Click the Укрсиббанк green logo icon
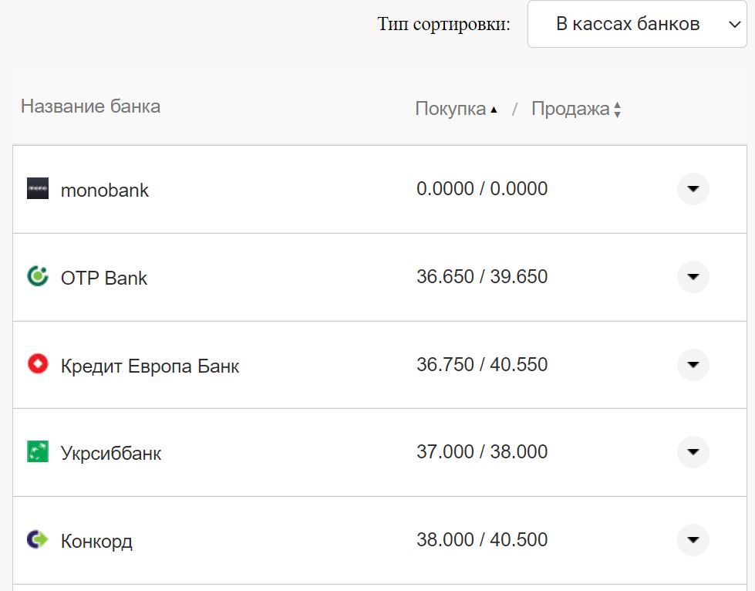 point(37,453)
